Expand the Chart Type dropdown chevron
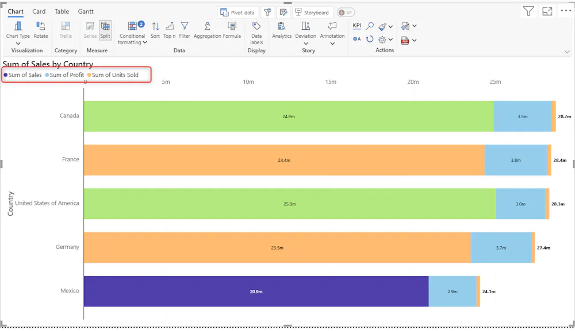 [x=18, y=44]
